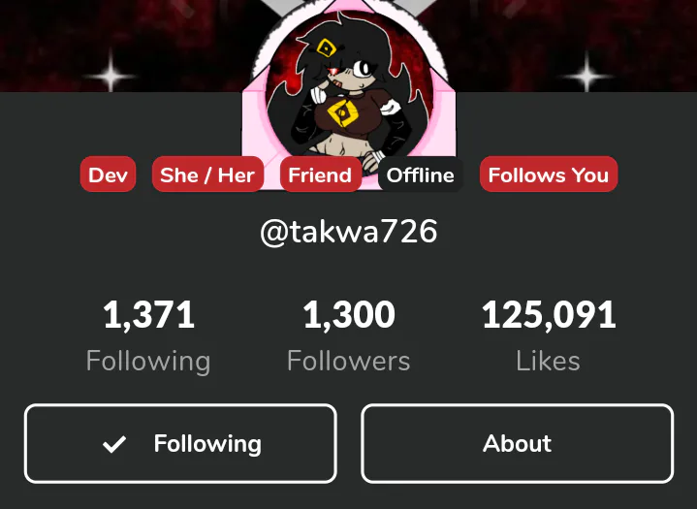Open the 1,300 followers count
This screenshot has height=509, width=697.
349,315
